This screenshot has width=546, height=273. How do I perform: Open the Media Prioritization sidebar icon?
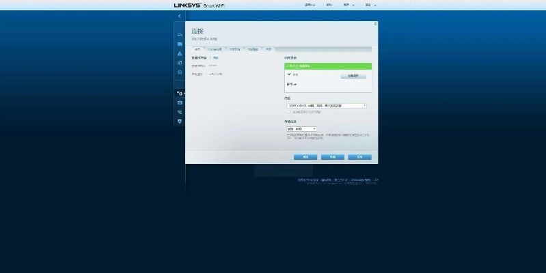tap(180, 63)
